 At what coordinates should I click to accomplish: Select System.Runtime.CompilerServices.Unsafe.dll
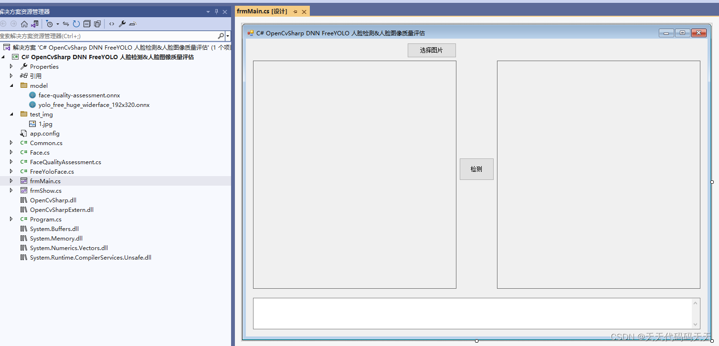(91, 257)
